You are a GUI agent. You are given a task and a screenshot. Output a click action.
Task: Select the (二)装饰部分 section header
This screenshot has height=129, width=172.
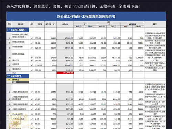click(18, 76)
